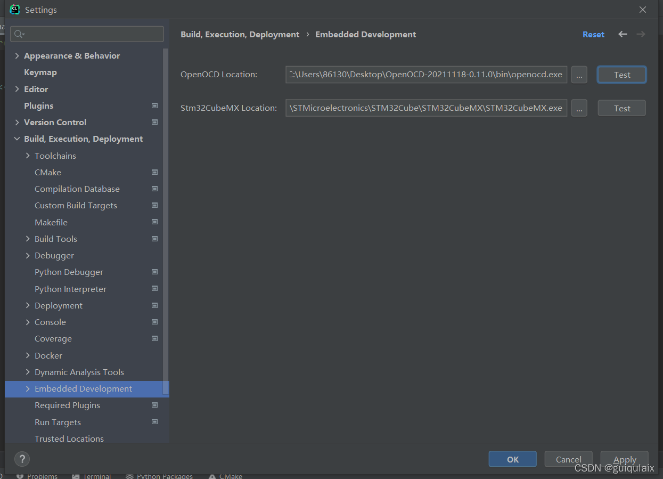This screenshot has height=479, width=663.
Task: Select Compilation Database entry
Action: (77, 189)
